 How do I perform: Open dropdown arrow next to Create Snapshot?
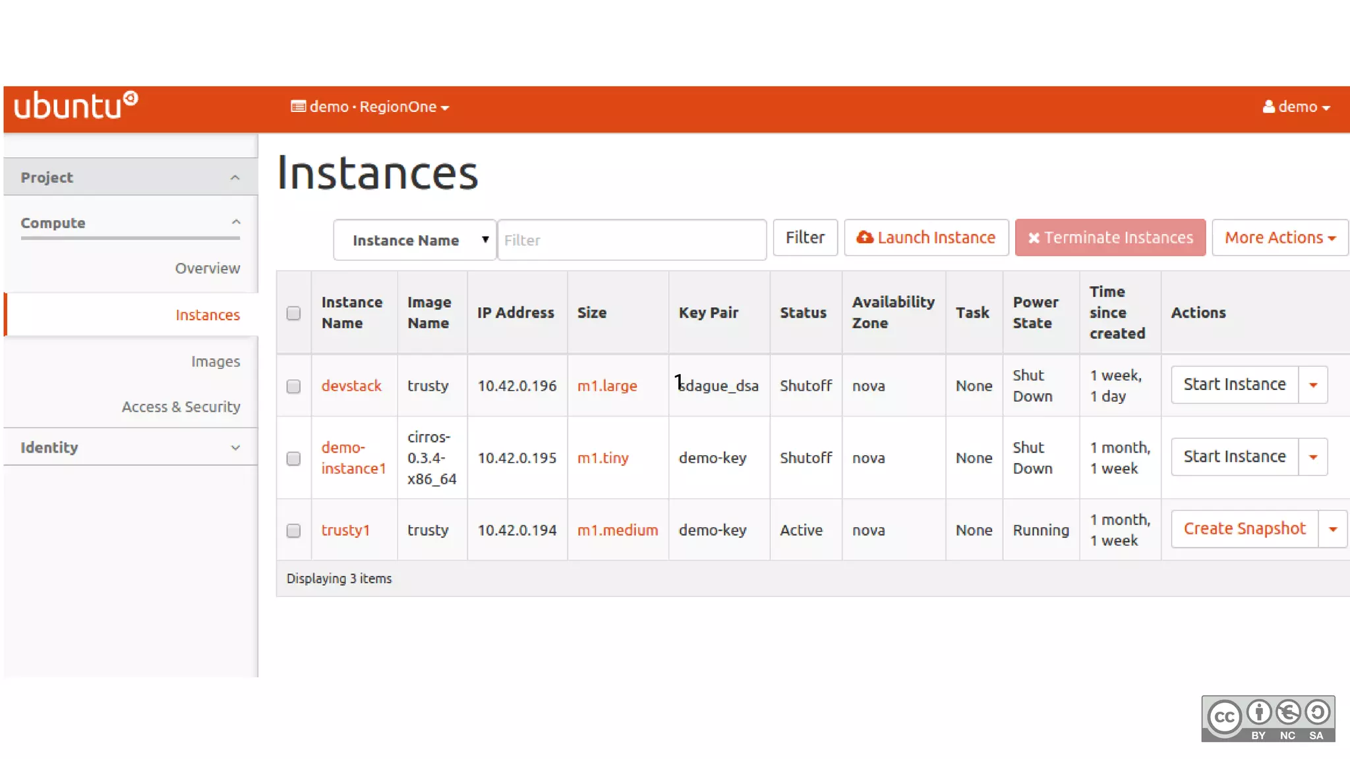coord(1333,529)
